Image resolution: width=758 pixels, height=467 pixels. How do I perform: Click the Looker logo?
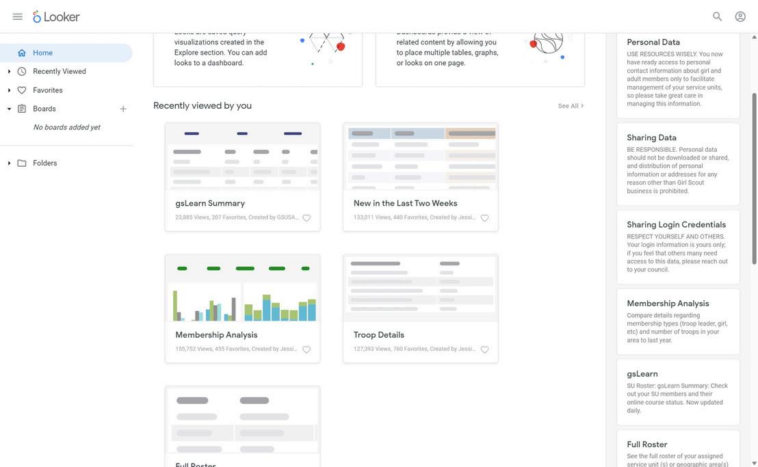click(x=56, y=16)
